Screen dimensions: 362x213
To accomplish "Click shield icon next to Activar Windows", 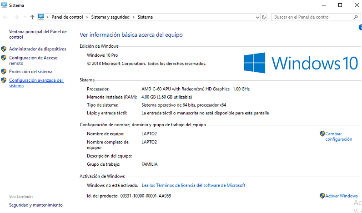I will point(322,196).
